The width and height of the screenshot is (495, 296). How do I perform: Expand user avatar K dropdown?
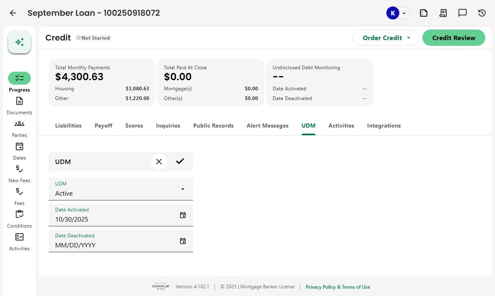coord(404,13)
